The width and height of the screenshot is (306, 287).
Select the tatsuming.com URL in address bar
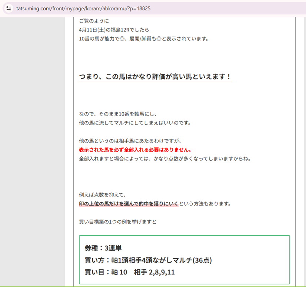pos(83,9)
